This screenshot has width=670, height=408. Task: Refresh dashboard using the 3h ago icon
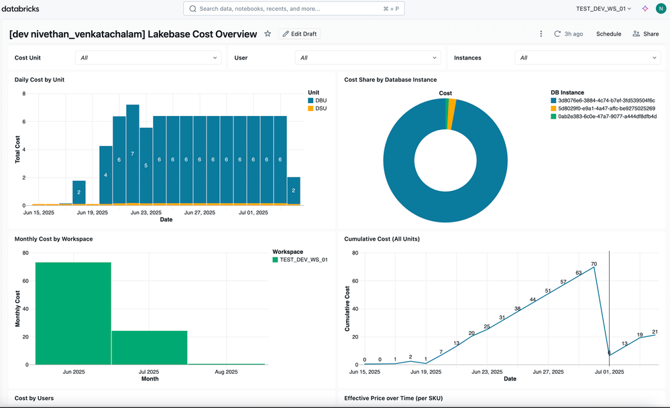point(558,34)
